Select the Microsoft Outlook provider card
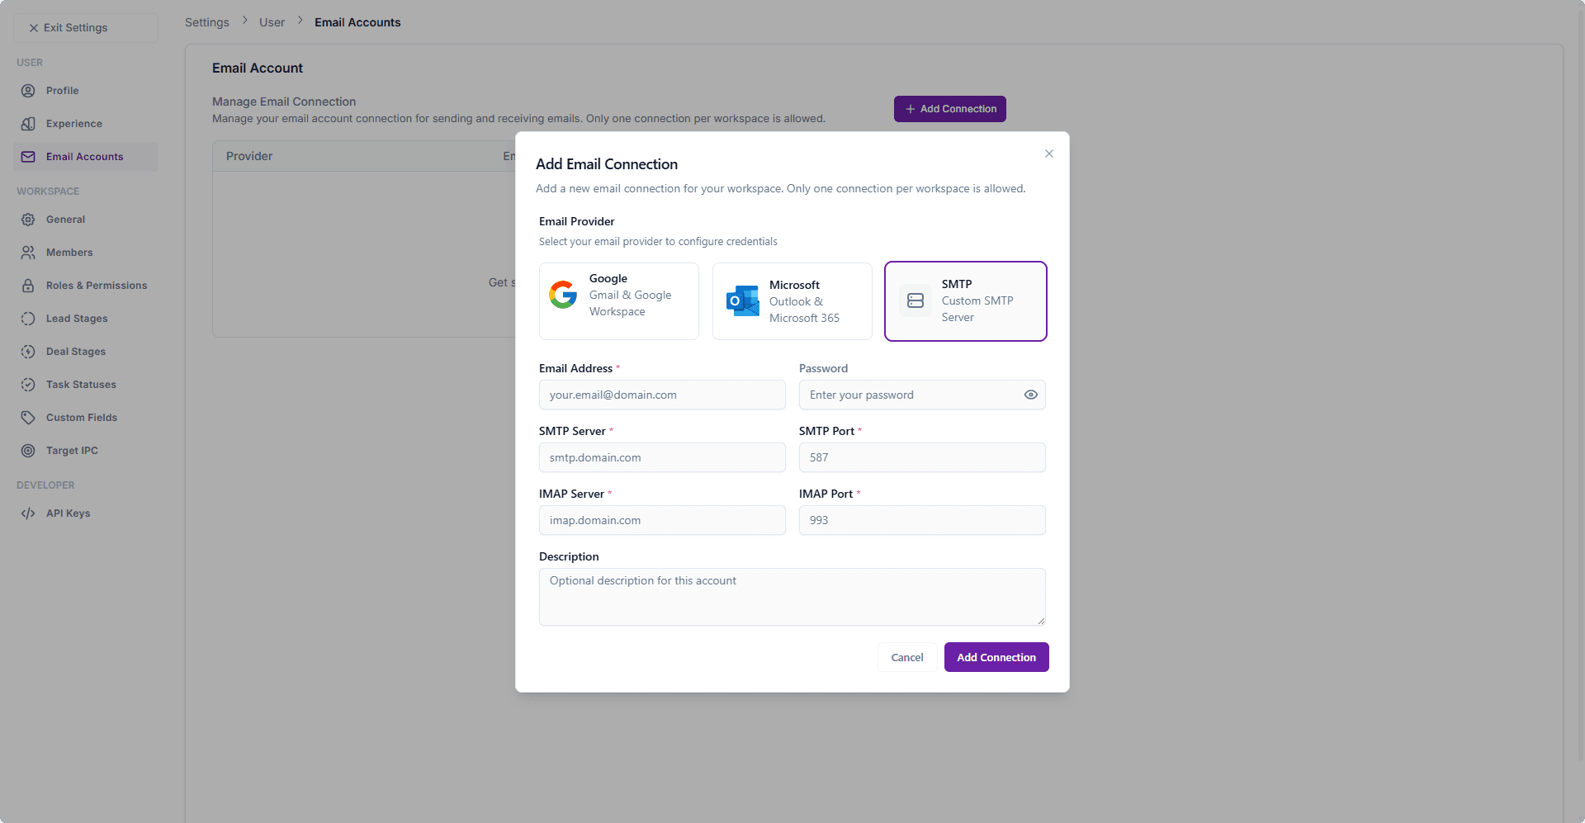The width and height of the screenshot is (1585, 823). coord(792,300)
